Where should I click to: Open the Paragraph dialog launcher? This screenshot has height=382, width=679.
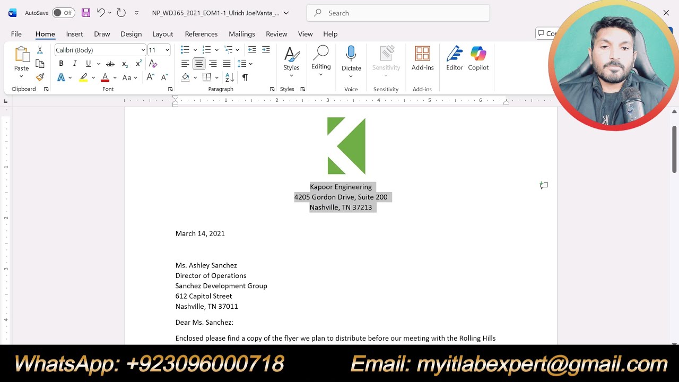tap(272, 89)
